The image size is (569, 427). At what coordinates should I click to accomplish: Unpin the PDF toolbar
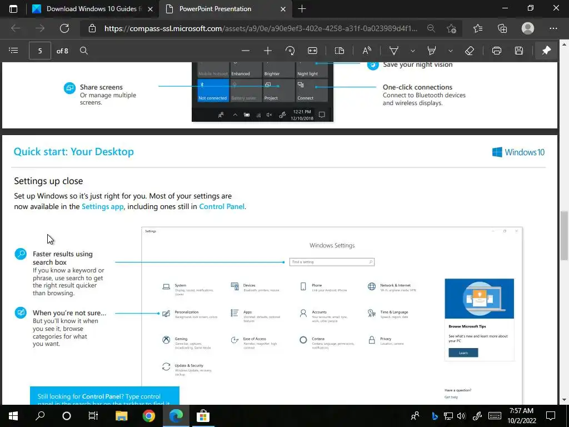click(547, 51)
